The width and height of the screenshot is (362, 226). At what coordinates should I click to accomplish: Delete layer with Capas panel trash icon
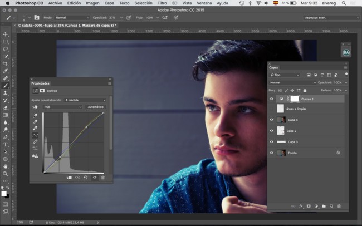coord(339,206)
